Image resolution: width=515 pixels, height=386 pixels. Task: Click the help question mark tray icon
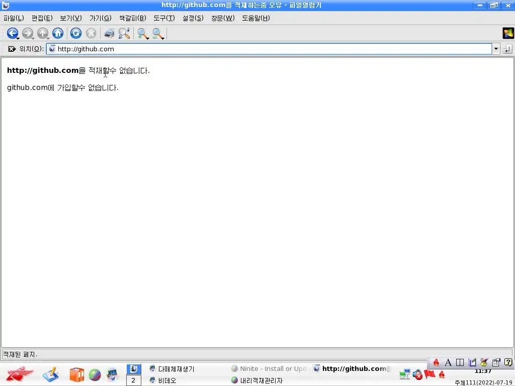coord(508,362)
